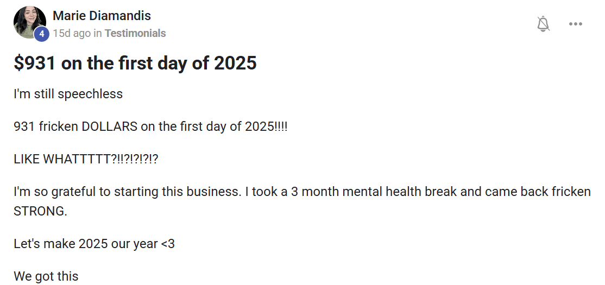Click the "We got this" closing line
The height and width of the screenshot is (285, 605).
pyautogui.click(x=46, y=276)
